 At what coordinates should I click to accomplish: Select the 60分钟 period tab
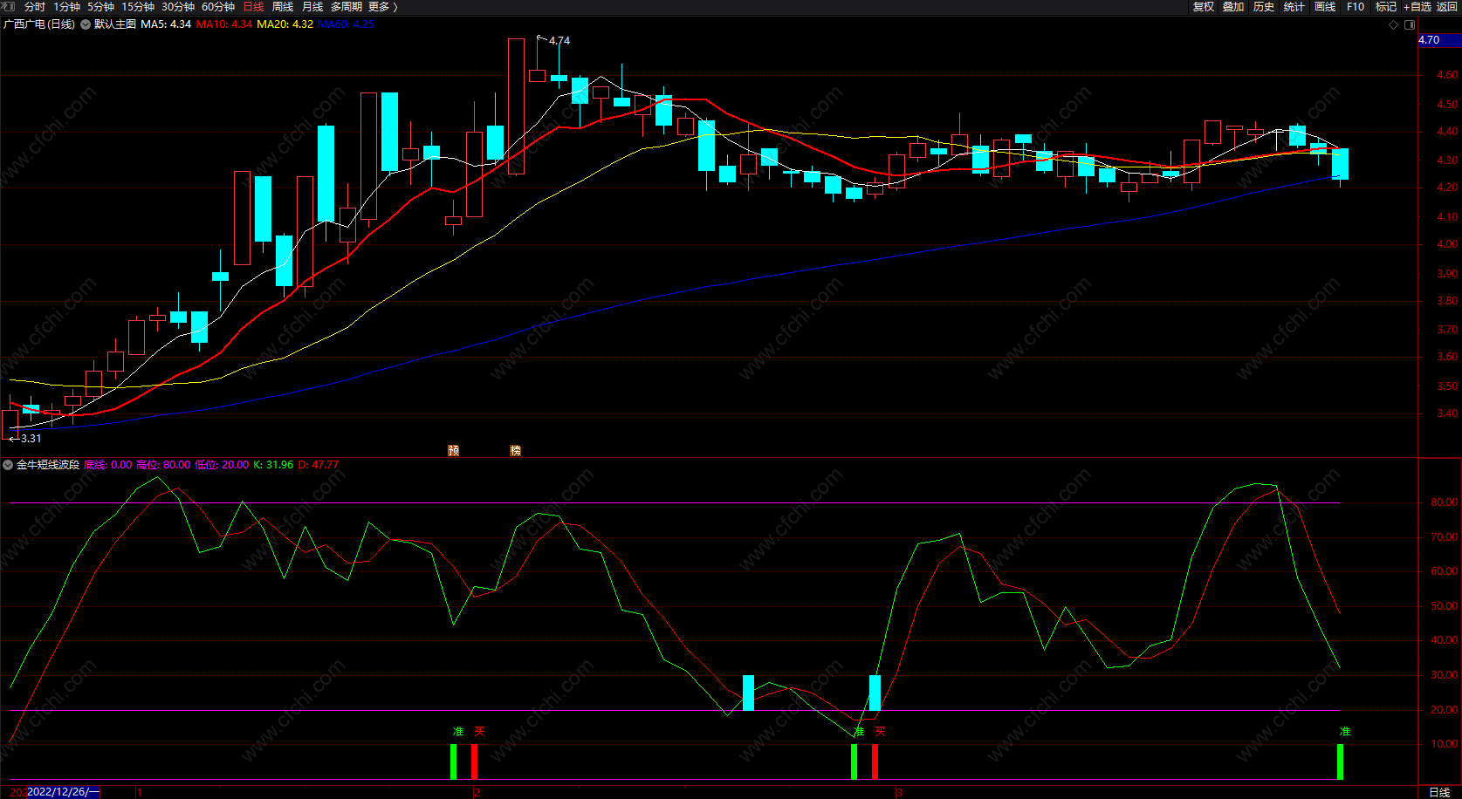click(x=218, y=7)
